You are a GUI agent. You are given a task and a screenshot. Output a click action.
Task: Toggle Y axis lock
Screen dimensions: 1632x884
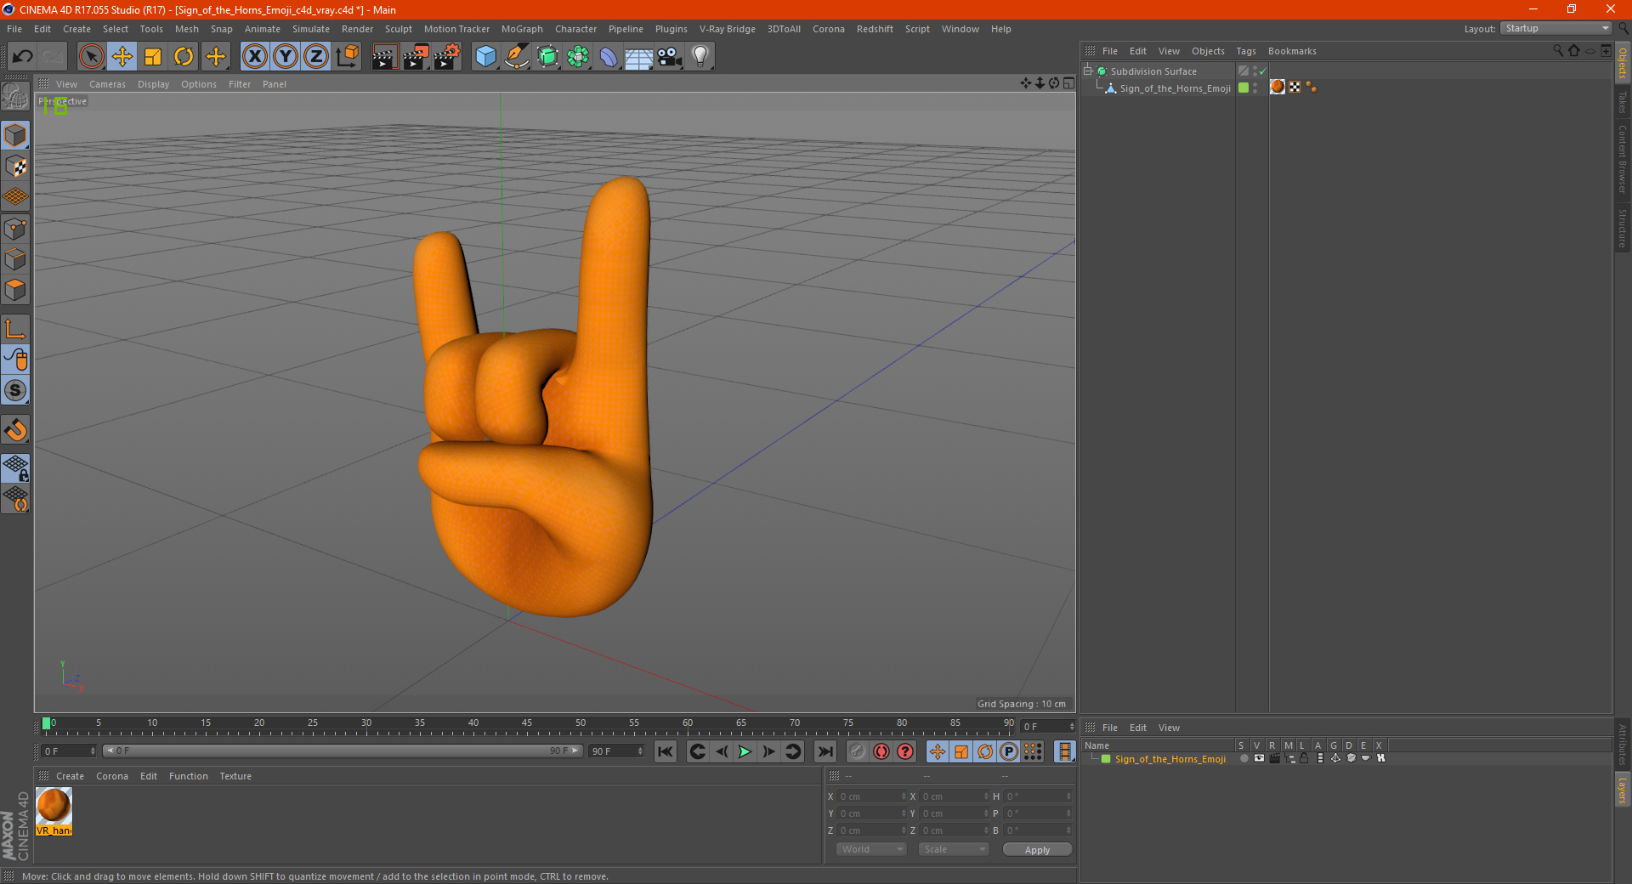pos(286,57)
